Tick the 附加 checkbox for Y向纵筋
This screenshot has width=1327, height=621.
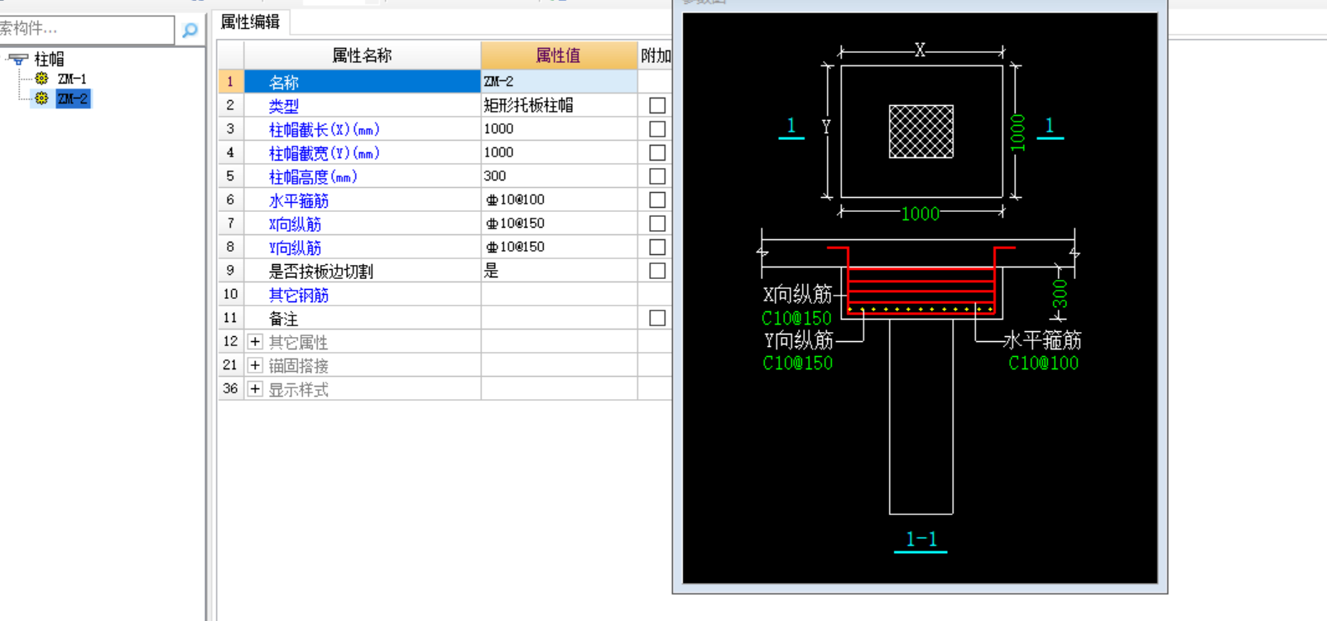coord(657,247)
